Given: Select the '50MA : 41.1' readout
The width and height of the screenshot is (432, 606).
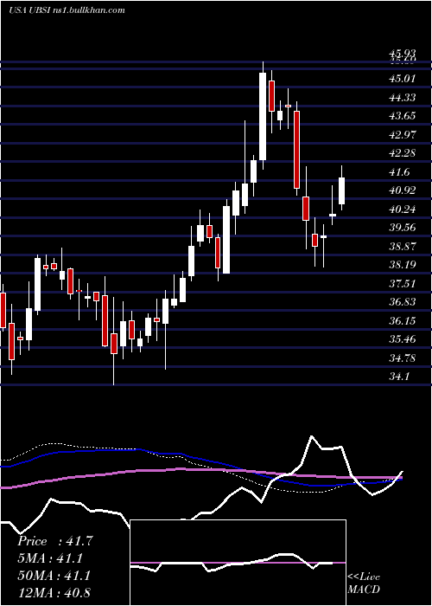Looking at the screenshot, I should tap(54, 576).
